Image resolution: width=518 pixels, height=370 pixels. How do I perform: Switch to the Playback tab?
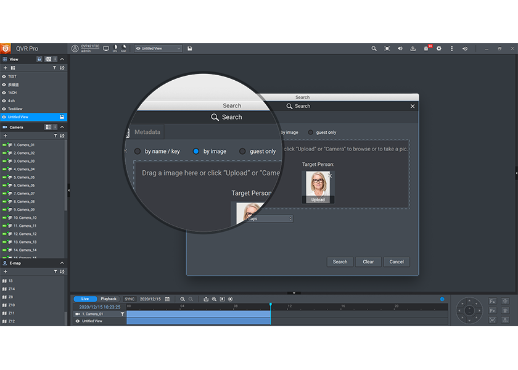pos(109,299)
